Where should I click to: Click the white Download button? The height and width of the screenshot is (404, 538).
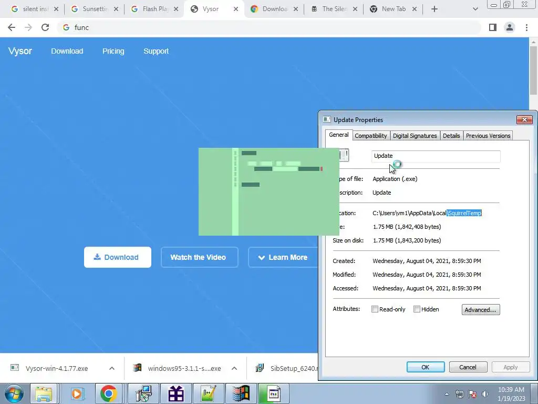(x=117, y=257)
